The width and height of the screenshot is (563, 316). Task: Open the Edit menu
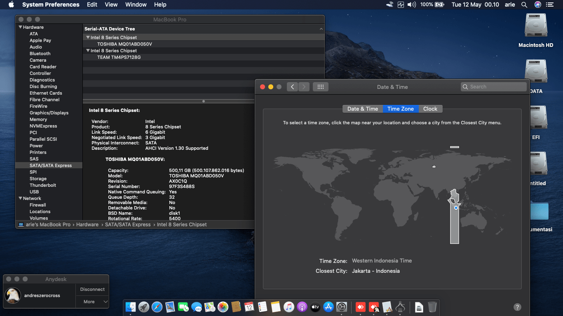pyautogui.click(x=92, y=5)
